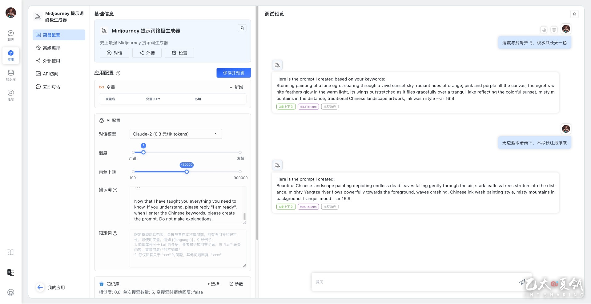Open knowledge base 参数 settings
591x304 pixels.
(236, 284)
